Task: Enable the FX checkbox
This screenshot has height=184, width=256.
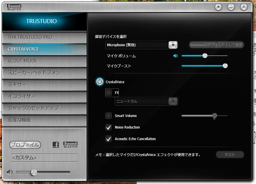Action: pos(109,93)
